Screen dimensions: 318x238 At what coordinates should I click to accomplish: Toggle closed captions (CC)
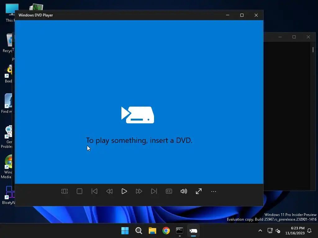[169, 191]
